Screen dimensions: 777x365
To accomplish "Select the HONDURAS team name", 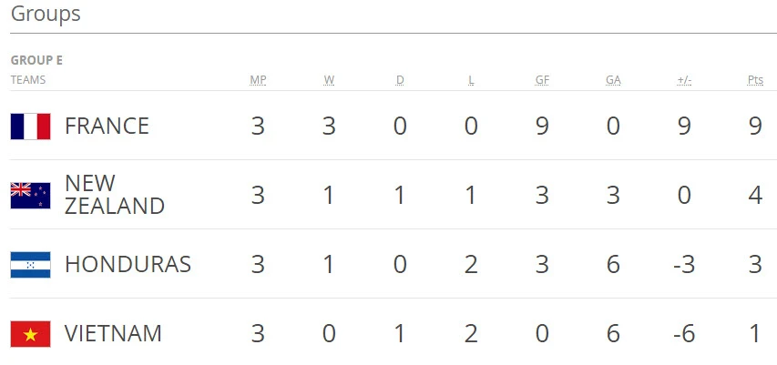I will point(128,265).
